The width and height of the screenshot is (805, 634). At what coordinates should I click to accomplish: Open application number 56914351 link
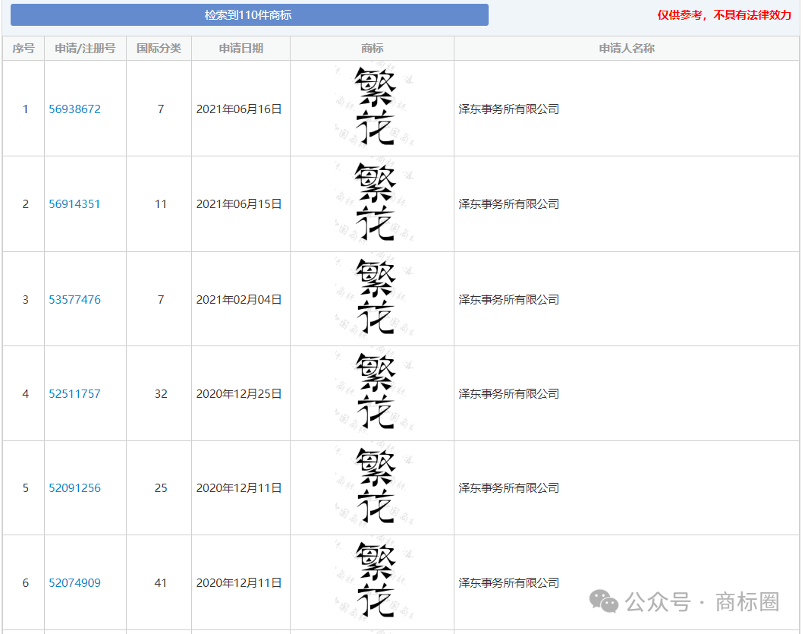[x=74, y=204]
